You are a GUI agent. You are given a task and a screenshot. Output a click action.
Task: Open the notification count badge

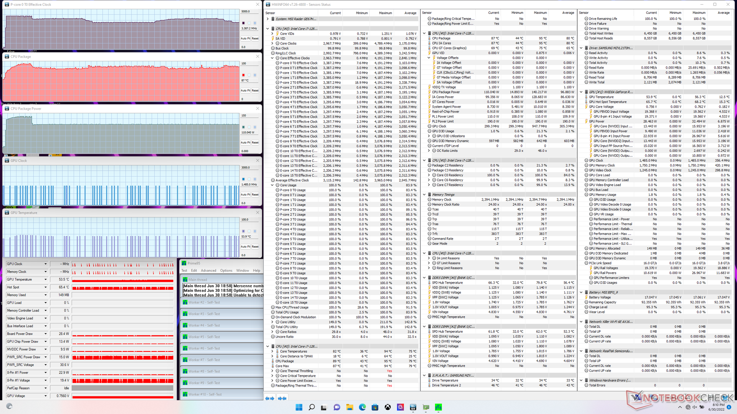(x=729, y=407)
